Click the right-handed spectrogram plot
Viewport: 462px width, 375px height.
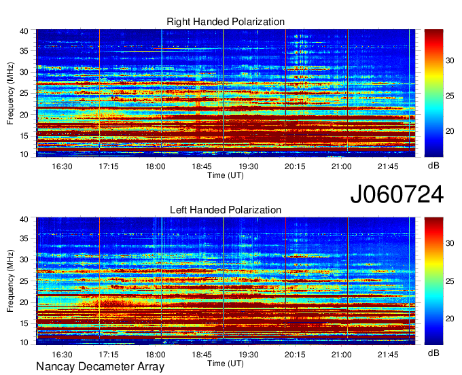coord(226,93)
